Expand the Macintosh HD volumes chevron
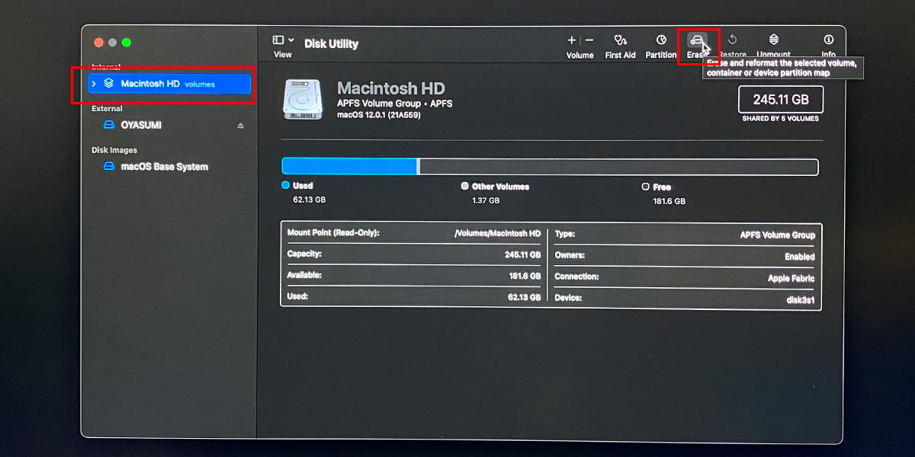This screenshot has height=457, width=915. (x=94, y=84)
